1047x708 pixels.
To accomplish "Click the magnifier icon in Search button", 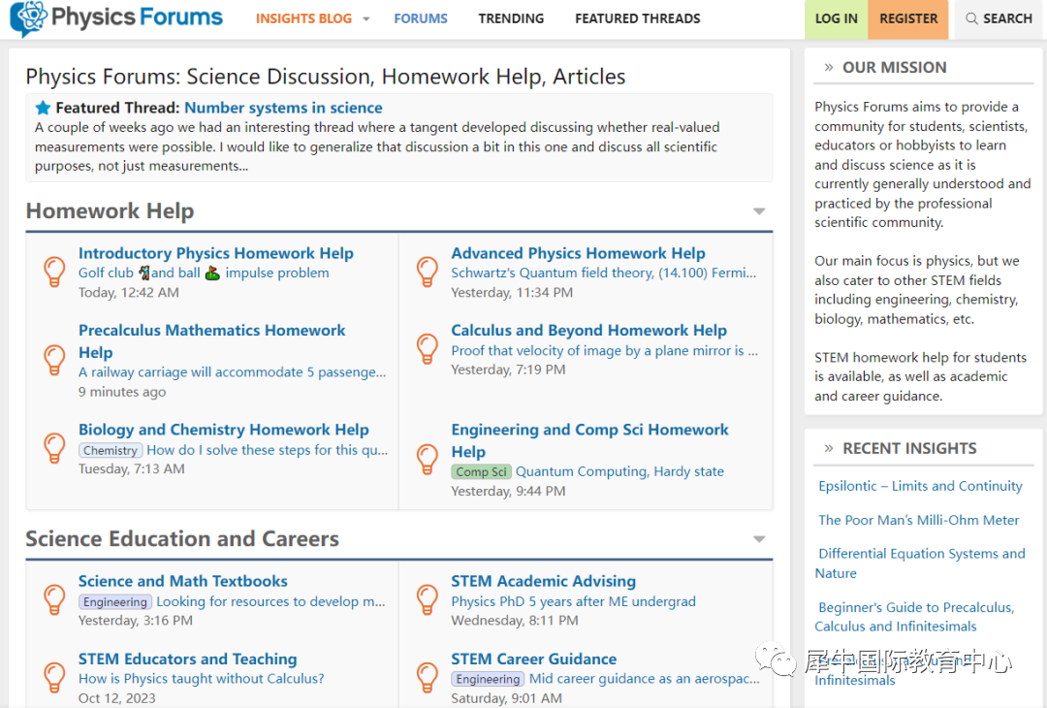I will pyautogui.click(x=971, y=18).
